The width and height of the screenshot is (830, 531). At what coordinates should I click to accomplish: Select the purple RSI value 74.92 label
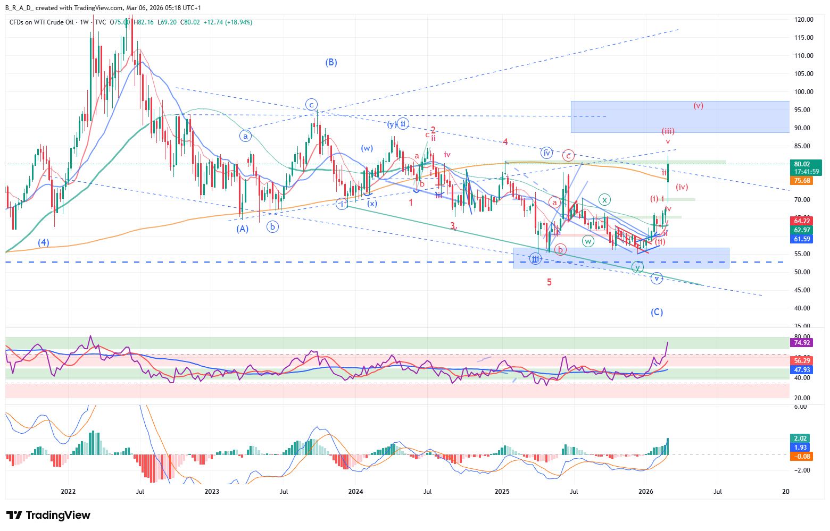802,343
